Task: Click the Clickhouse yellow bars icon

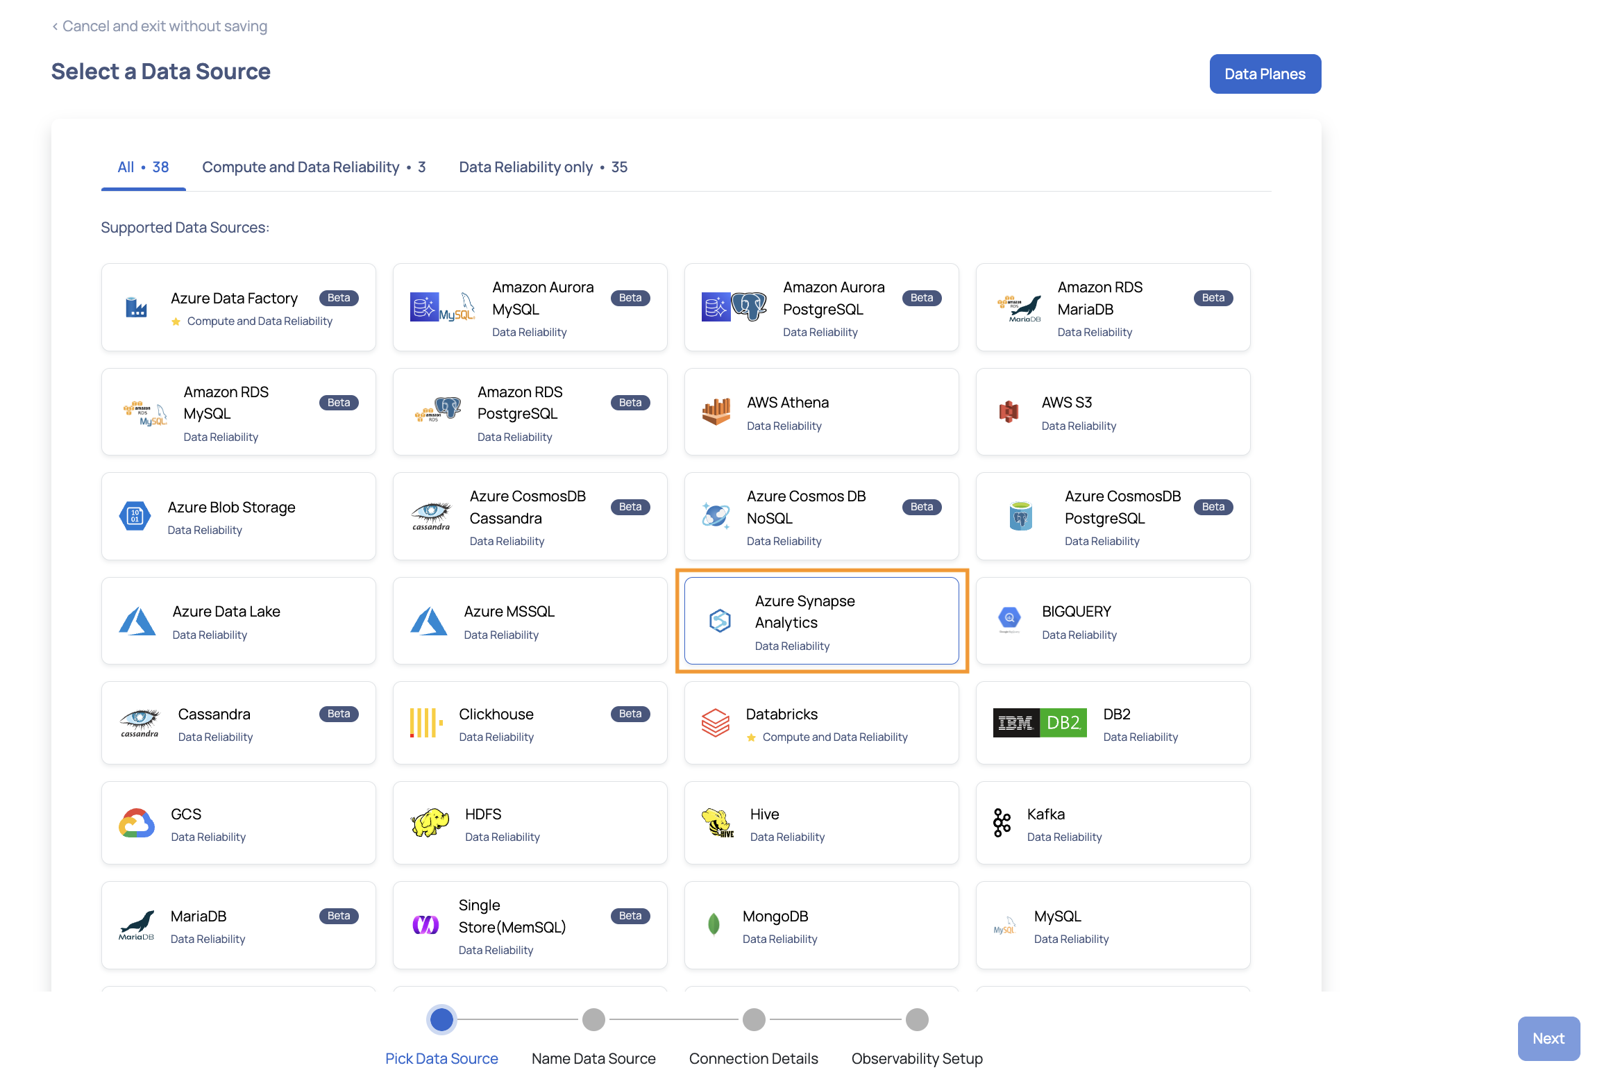Action: click(426, 723)
